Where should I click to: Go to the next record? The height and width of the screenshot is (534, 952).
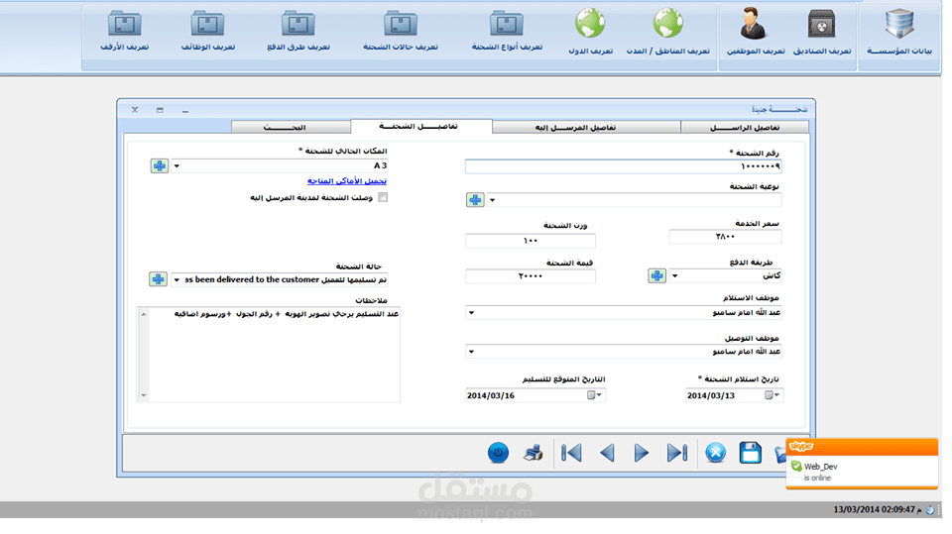coord(642,453)
